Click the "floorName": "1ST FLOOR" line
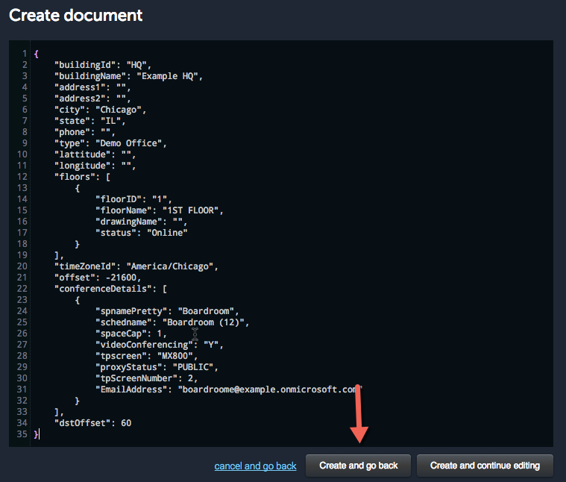The height and width of the screenshot is (482, 566). point(159,210)
